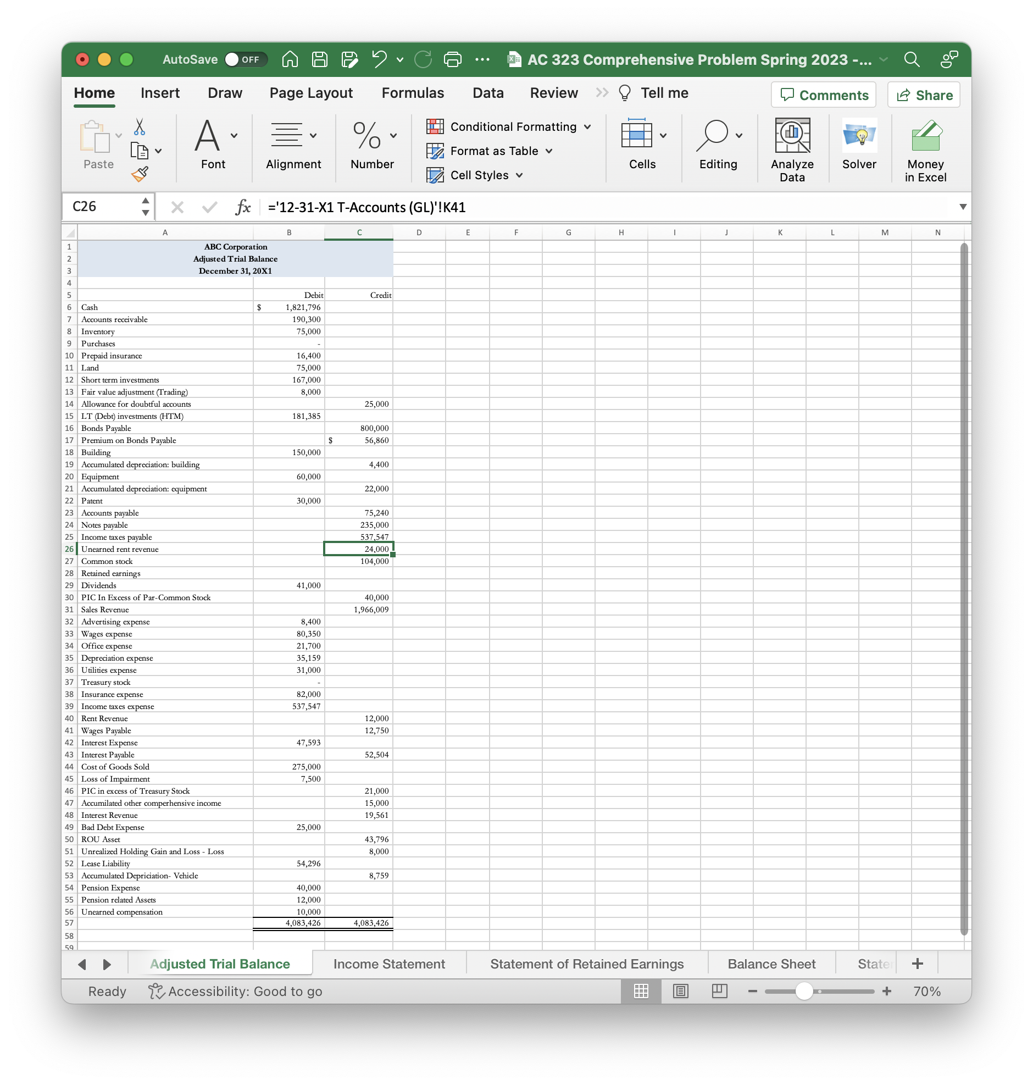Open the Alignment group icon

[x=286, y=135]
